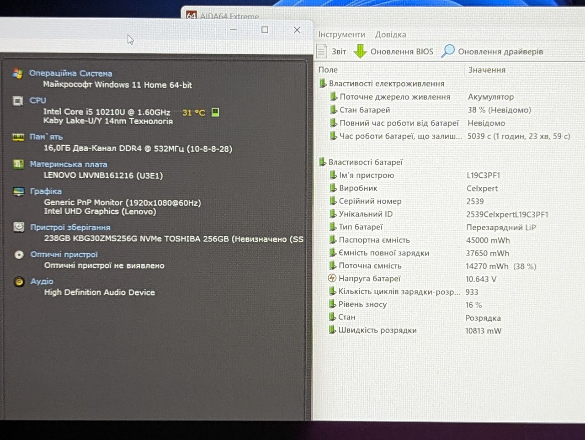Click the Оптичні пристрої heading
Screen dimensions: 585x440
(x=64, y=254)
